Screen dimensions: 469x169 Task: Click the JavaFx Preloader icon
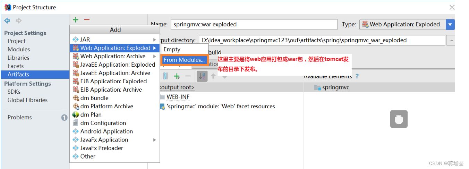(x=76, y=148)
